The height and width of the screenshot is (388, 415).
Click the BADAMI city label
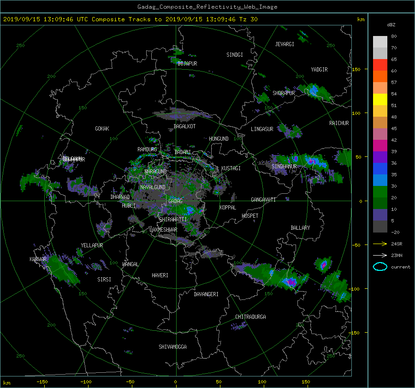tap(183, 152)
